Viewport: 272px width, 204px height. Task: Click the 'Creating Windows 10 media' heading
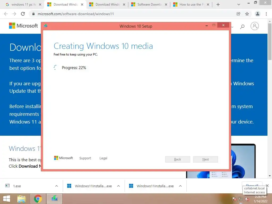pyautogui.click(x=103, y=46)
